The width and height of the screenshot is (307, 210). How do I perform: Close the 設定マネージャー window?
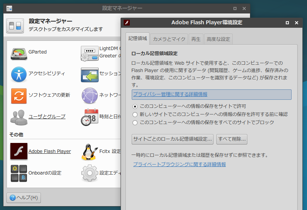pyautogui.click(x=244, y=8)
